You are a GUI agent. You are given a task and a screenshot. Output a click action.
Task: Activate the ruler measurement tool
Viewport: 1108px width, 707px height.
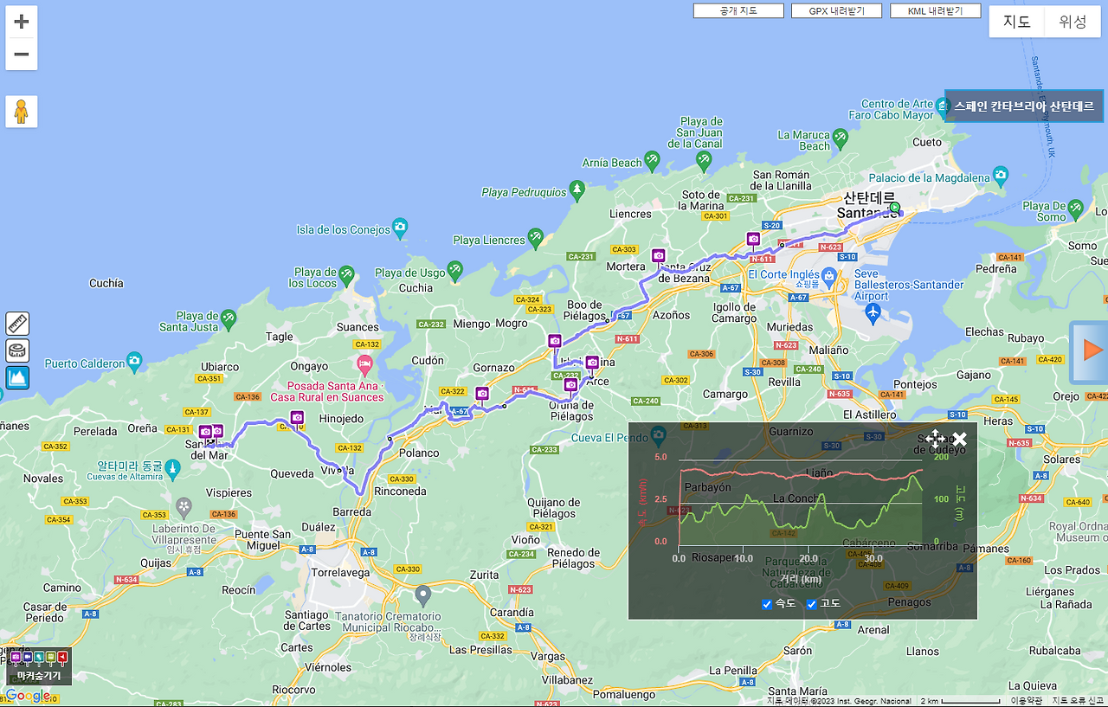[x=17, y=324]
